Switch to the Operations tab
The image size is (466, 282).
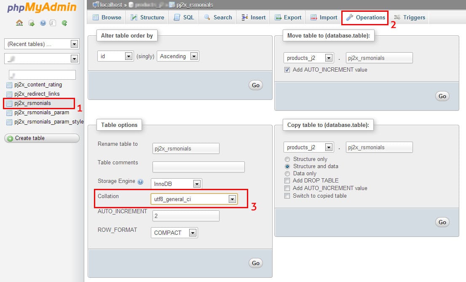pyautogui.click(x=365, y=17)
